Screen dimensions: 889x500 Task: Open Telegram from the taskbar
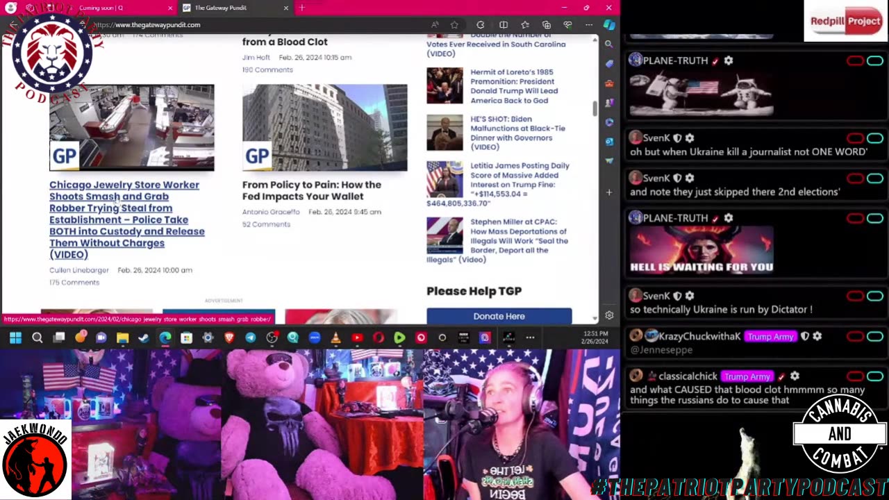click(251, 338)
